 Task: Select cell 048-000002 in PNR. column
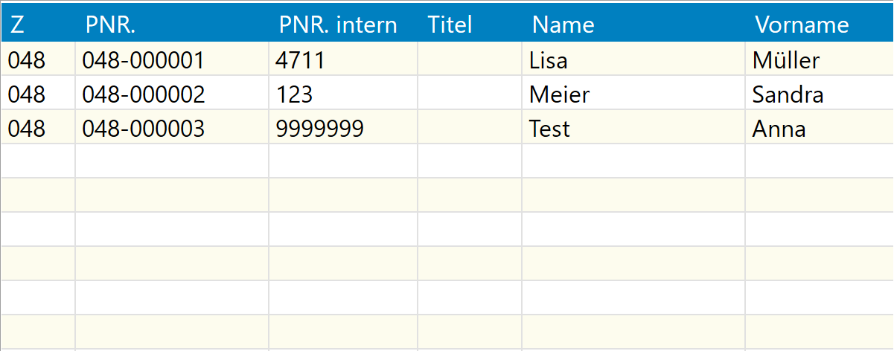(x=172, y=94)
